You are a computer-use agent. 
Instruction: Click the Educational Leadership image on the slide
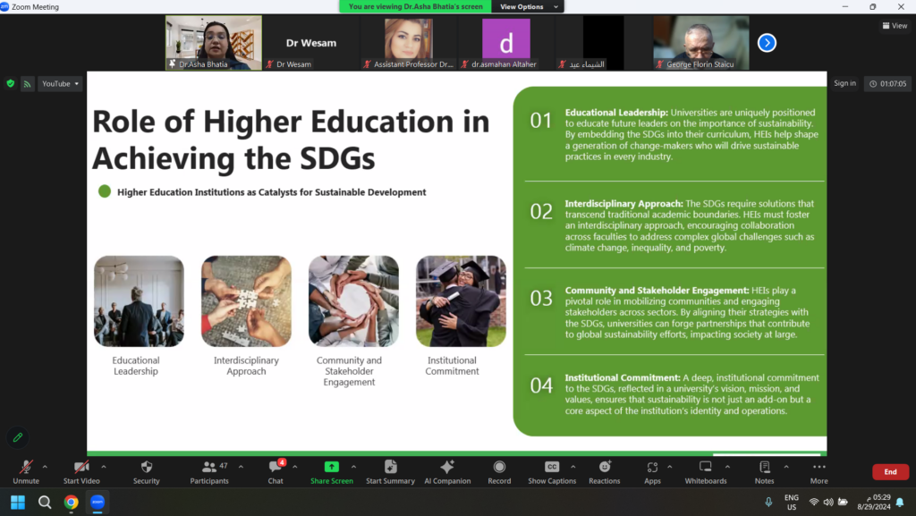pyautogui.click(x=139, y=301)
